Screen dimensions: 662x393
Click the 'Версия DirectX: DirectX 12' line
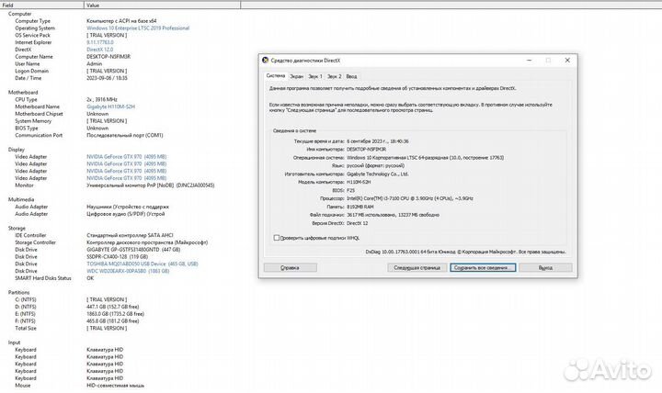tap(340, 223)
